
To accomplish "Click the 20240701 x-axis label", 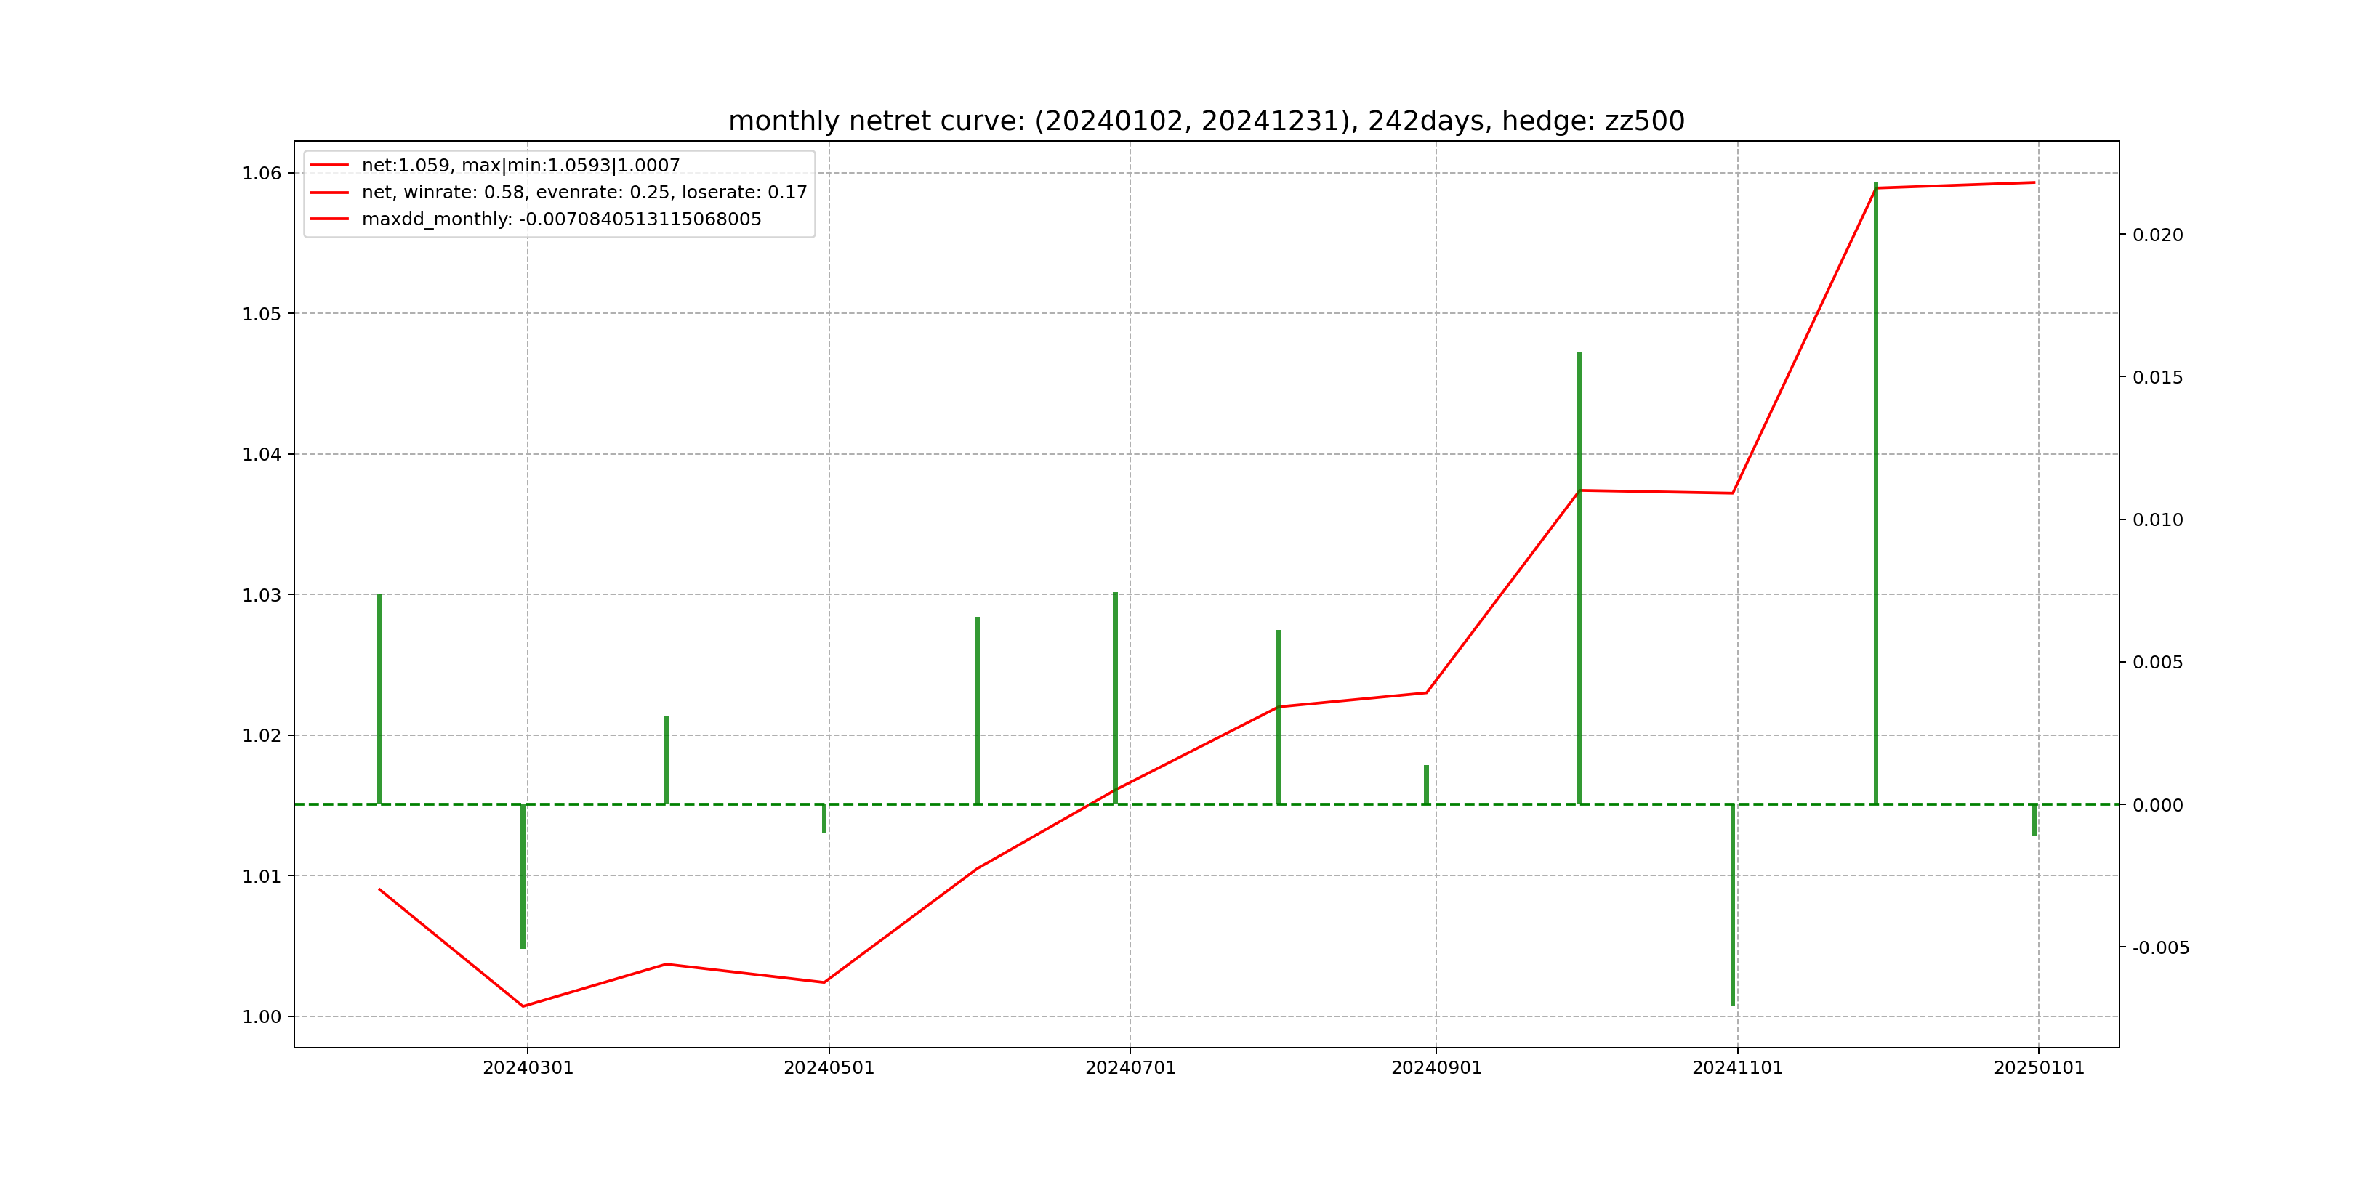I will point(1130,1068).
